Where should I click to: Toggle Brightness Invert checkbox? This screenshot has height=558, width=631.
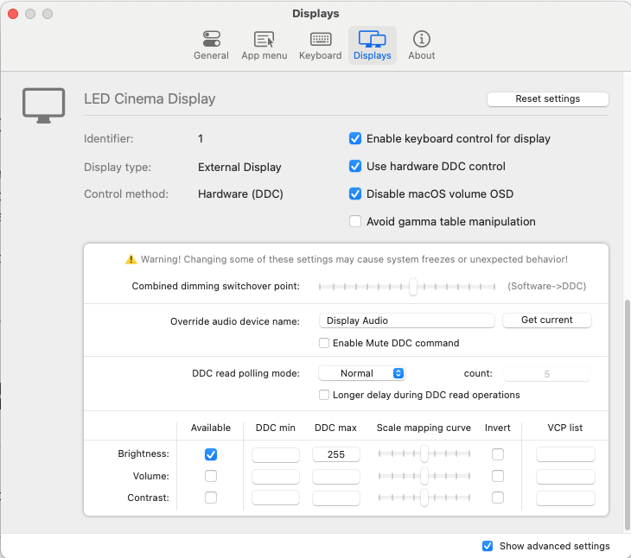[498, 454]
